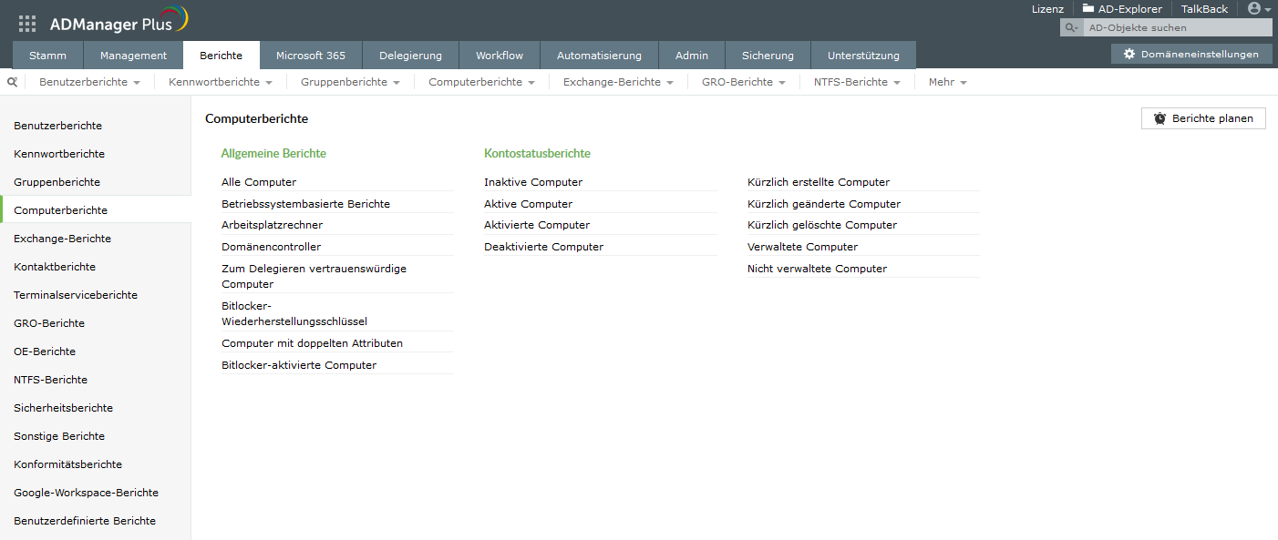This screenshot has width=1278, height=540.
Task: Open the Domänencontroller report
Action: 271,247
